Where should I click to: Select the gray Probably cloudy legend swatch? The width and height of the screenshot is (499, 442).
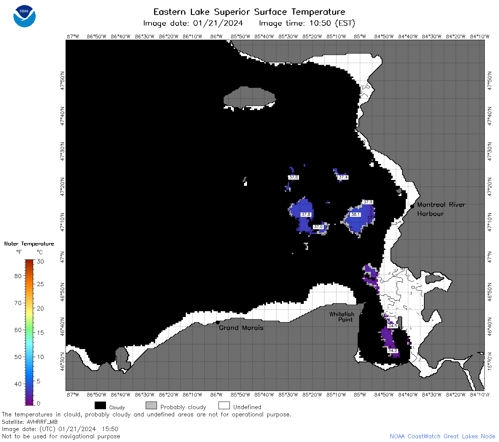151,406
